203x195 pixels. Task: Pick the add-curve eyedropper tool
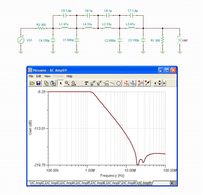click(147, 83)
